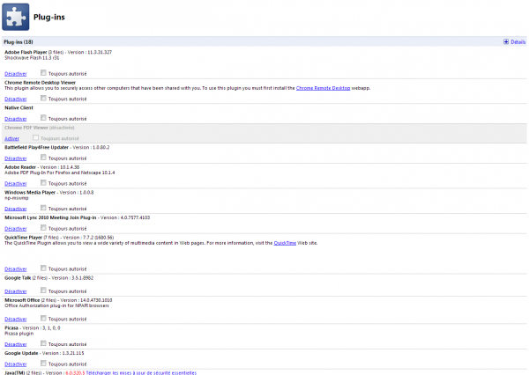Check Toujours autorisé for Chrome Remote Desktop Viewer
The width and height of the screenshot is (529, 375).
[x=43, y=99]
